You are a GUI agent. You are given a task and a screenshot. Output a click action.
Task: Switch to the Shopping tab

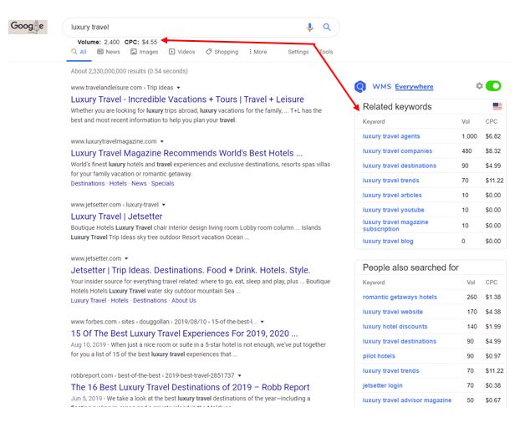pos(222,52)
